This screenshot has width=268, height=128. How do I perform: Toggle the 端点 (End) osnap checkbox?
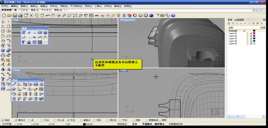tap(3, 120)
